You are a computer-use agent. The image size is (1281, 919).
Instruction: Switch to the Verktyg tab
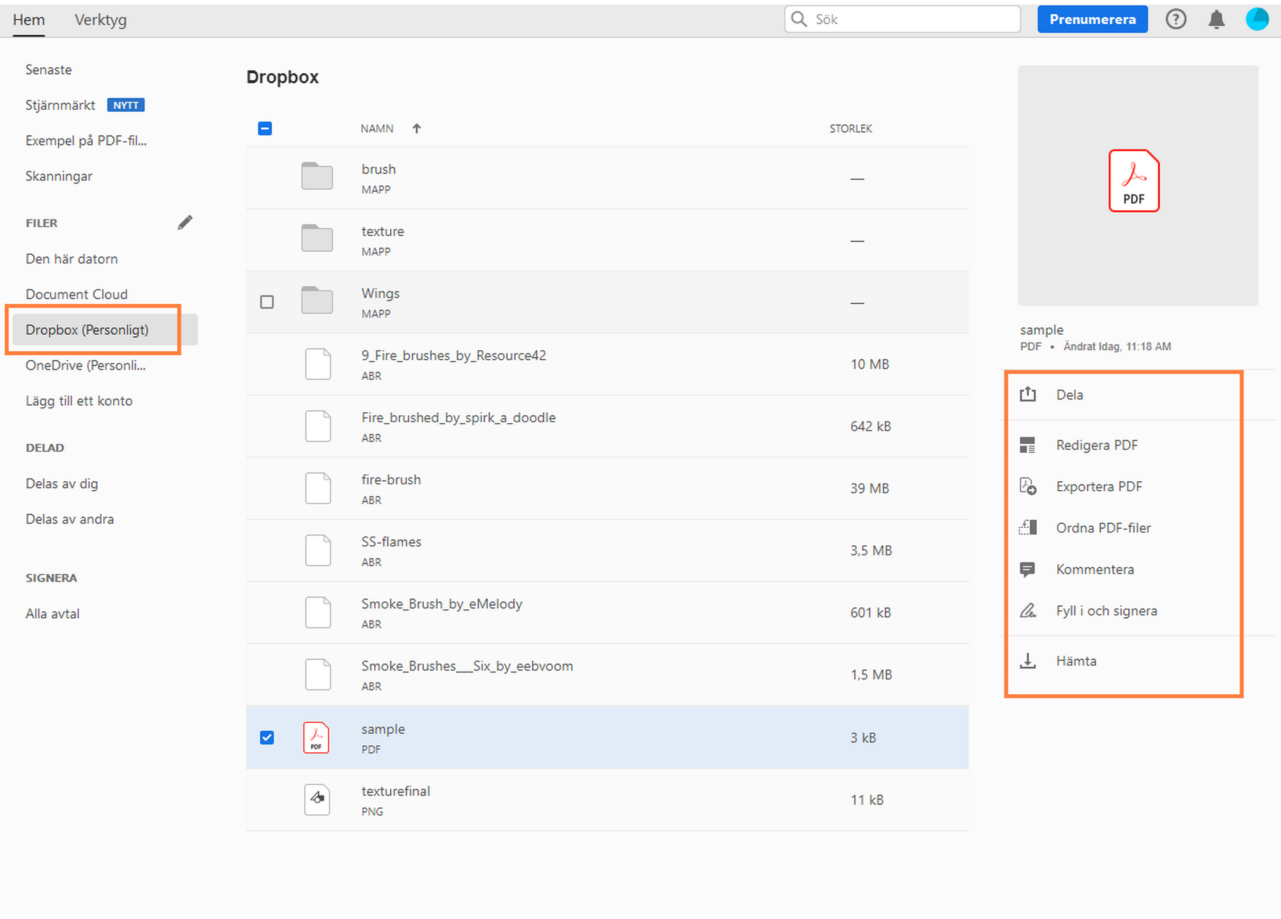pyautogui.click(x=100, y=20)
